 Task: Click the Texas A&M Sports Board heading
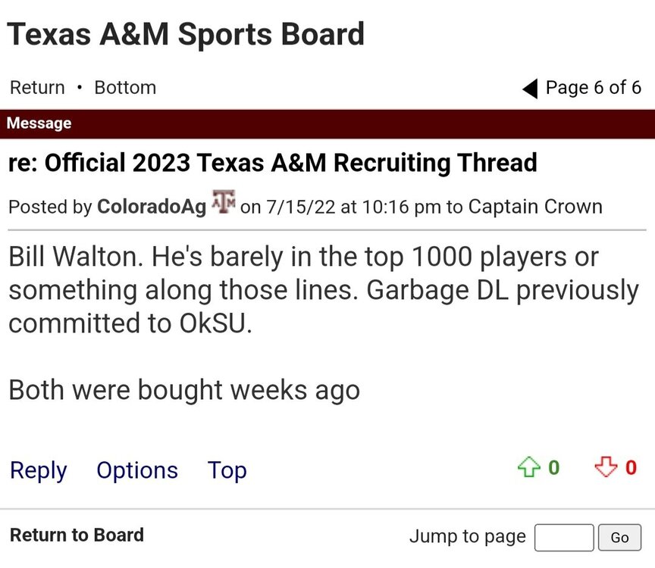coord(186,34)
